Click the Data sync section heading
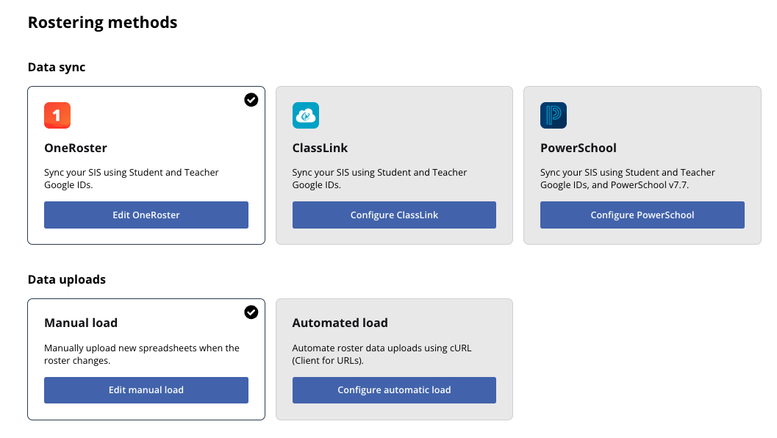The width and height of the screenshot is (777, 438). click(x=57, y=68)
